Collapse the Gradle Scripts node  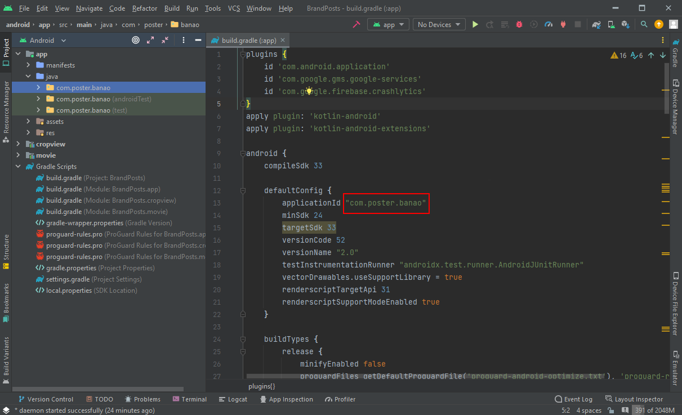point(17,167)
